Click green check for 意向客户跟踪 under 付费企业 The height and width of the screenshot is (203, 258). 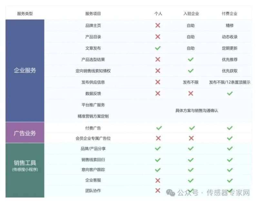[x=230, y=170]
